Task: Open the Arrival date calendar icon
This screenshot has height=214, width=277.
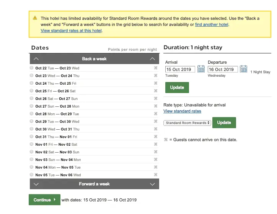Action: [x=201, y=69]
